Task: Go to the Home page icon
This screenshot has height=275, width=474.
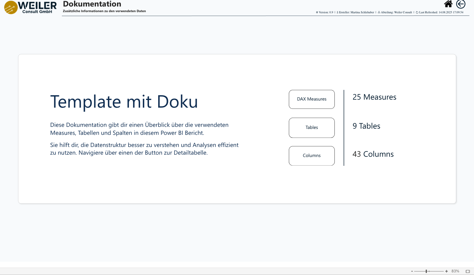Action: pos(448,4)
